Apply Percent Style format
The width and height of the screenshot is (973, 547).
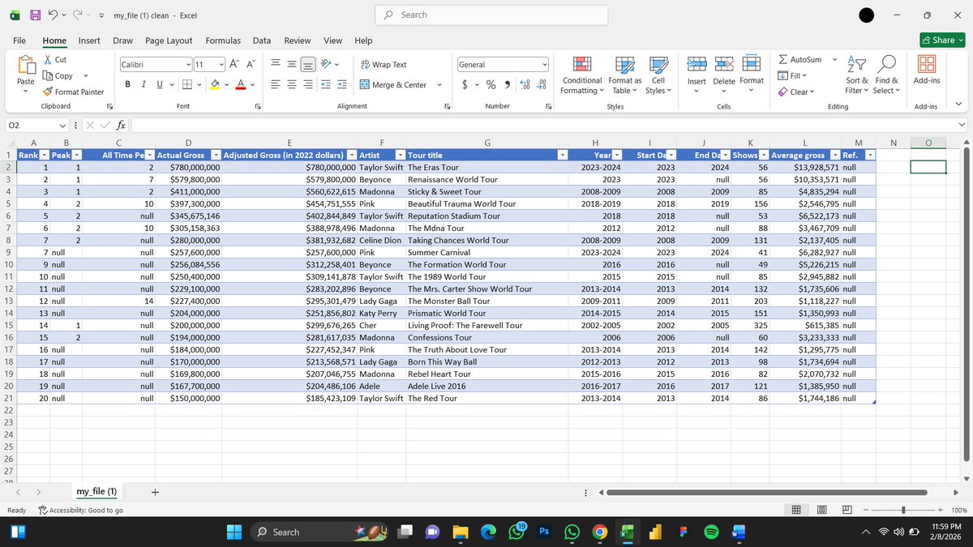(491, 84)
